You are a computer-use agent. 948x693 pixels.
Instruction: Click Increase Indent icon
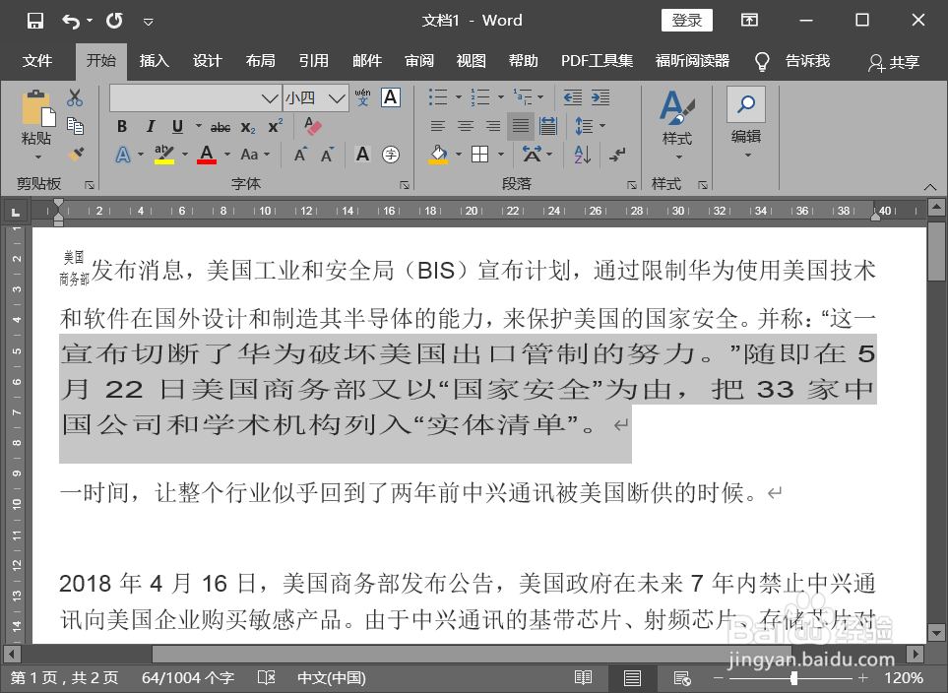click(x=600, y=96)
